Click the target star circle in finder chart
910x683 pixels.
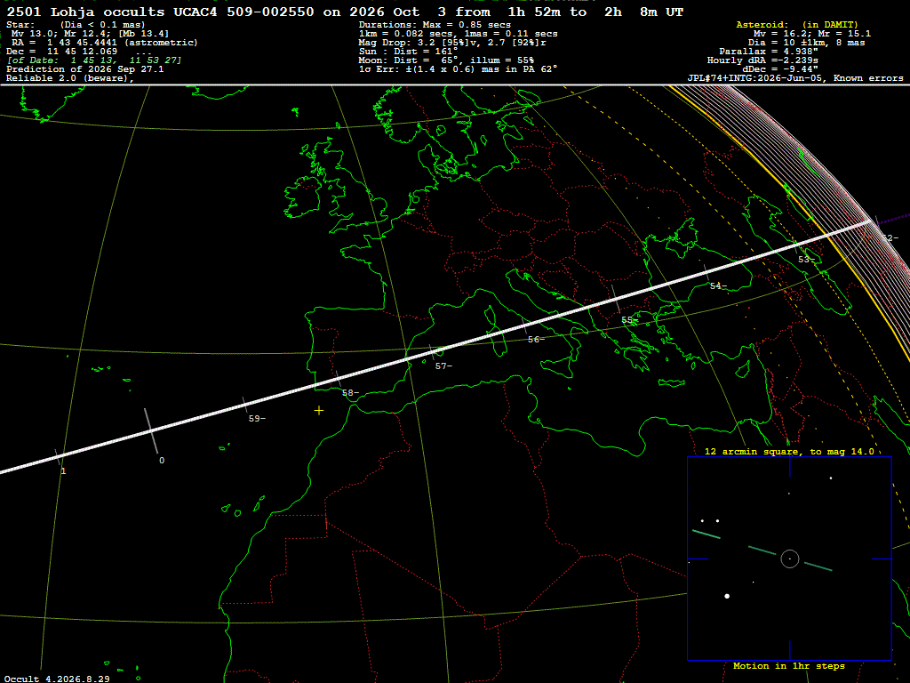(790, 558)
